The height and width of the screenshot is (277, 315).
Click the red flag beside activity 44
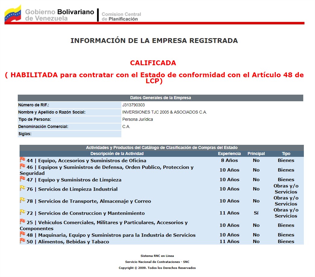tap(22, 160)
